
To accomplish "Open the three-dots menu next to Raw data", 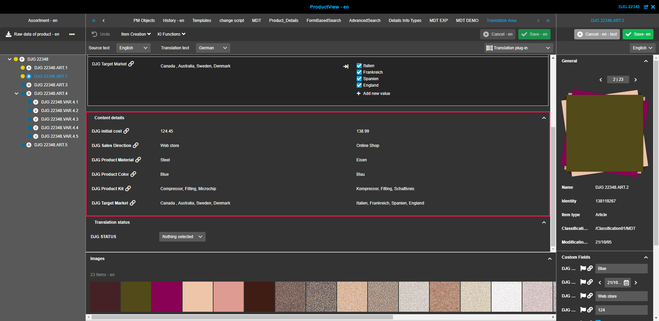I will 72,34.
